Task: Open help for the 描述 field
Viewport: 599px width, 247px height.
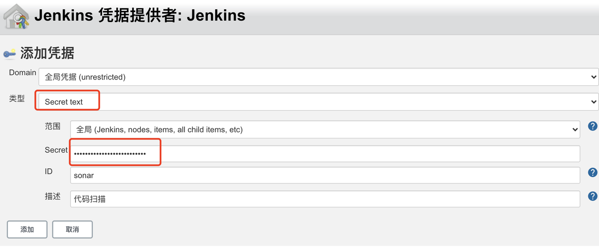Action: click(592, 196)
